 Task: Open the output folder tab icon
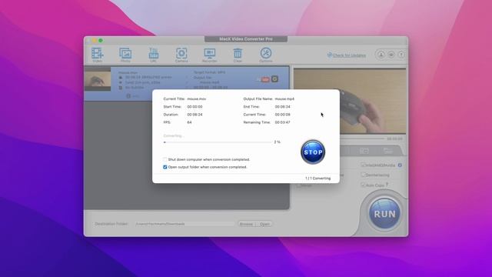coord(388,151)
